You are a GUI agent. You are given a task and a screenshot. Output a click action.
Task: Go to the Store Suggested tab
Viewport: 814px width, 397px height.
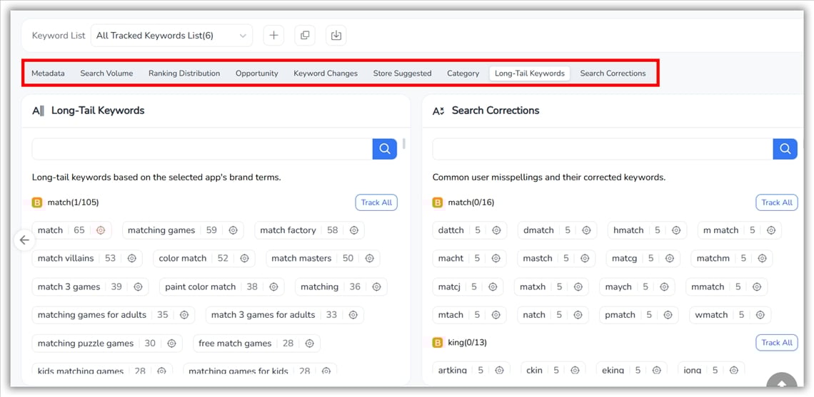pos(402,73)
